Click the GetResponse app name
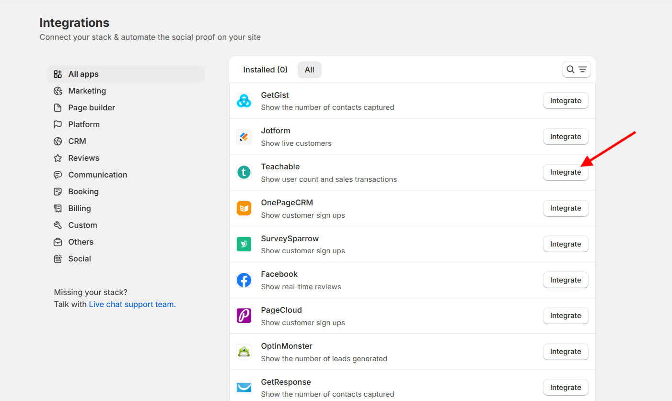This screenshot has height=401, width=672. (286, 382)
